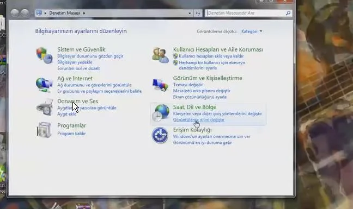Click the forward navigation arrow button

[x=25, y=13]
